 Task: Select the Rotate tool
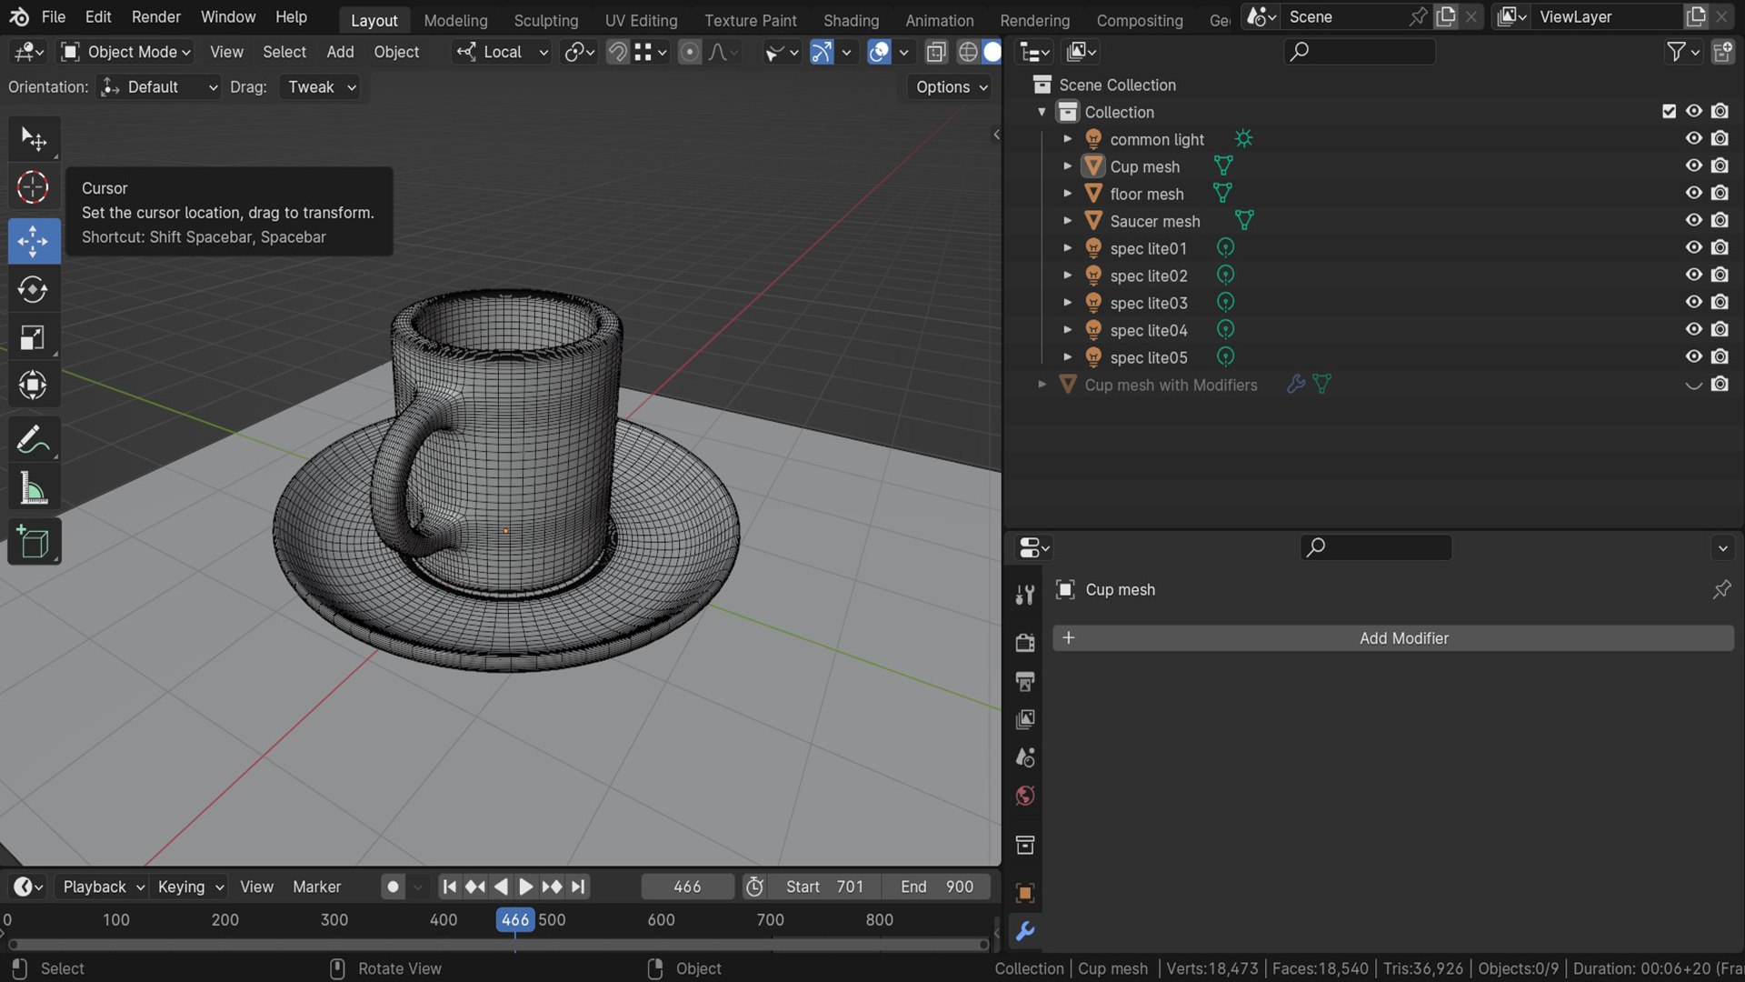pos(34,289)
